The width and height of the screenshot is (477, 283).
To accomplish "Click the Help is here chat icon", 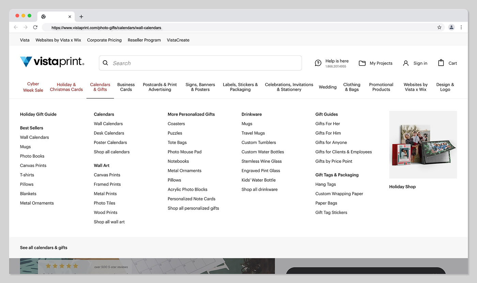I will [x=318, y=63].
